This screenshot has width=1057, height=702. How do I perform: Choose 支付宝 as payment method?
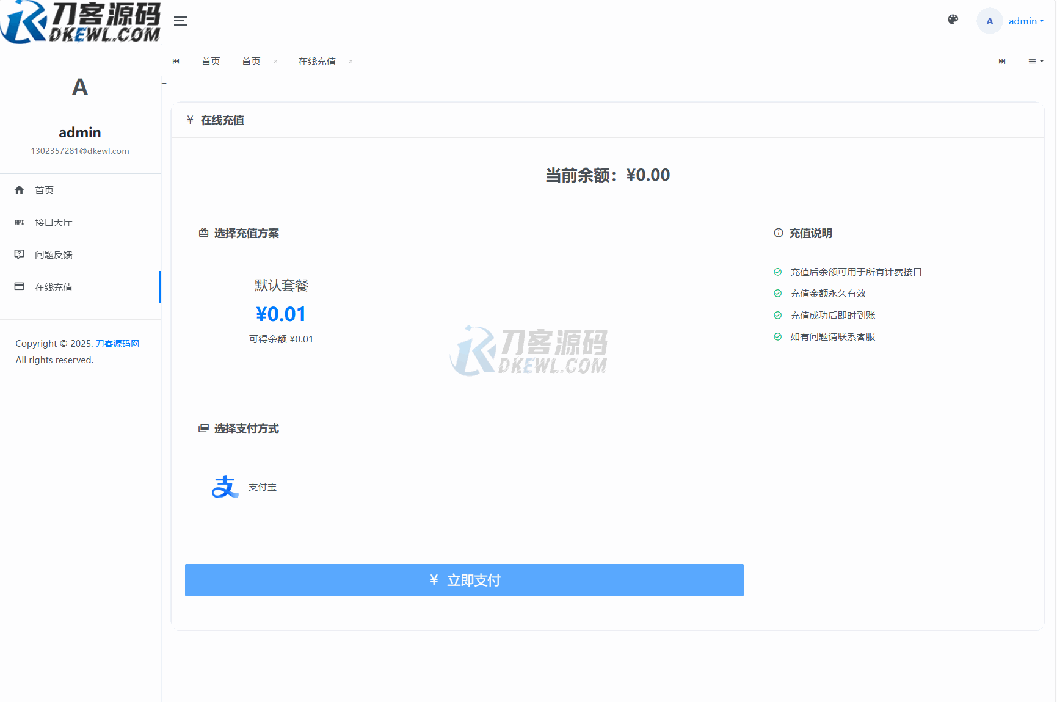click(262, 487)
